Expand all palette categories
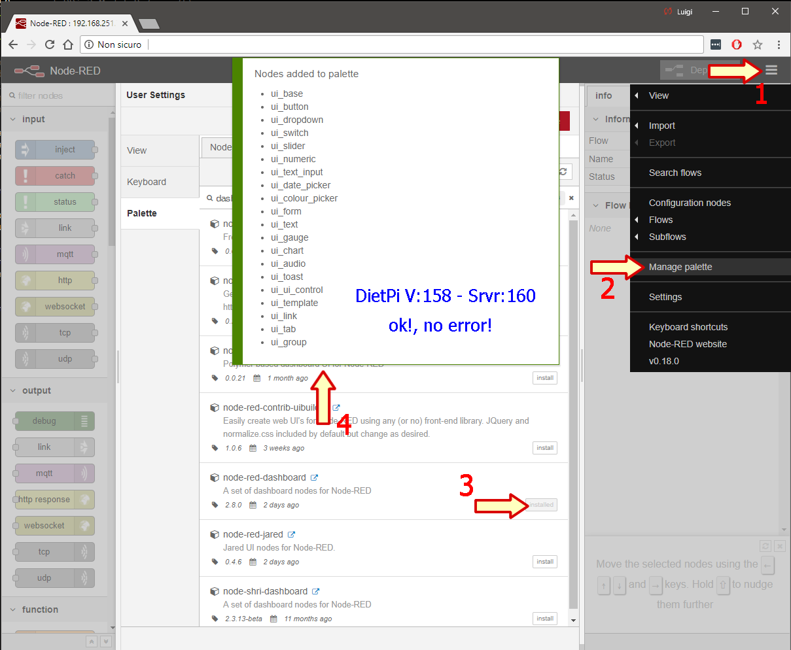The image size is (791, 650). point(106,642)
